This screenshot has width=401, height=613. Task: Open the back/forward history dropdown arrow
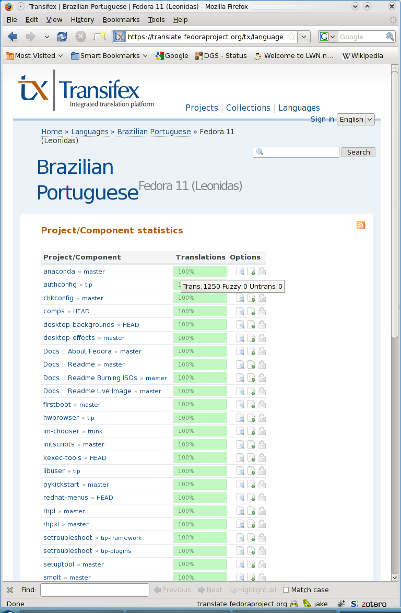point(47,37)
